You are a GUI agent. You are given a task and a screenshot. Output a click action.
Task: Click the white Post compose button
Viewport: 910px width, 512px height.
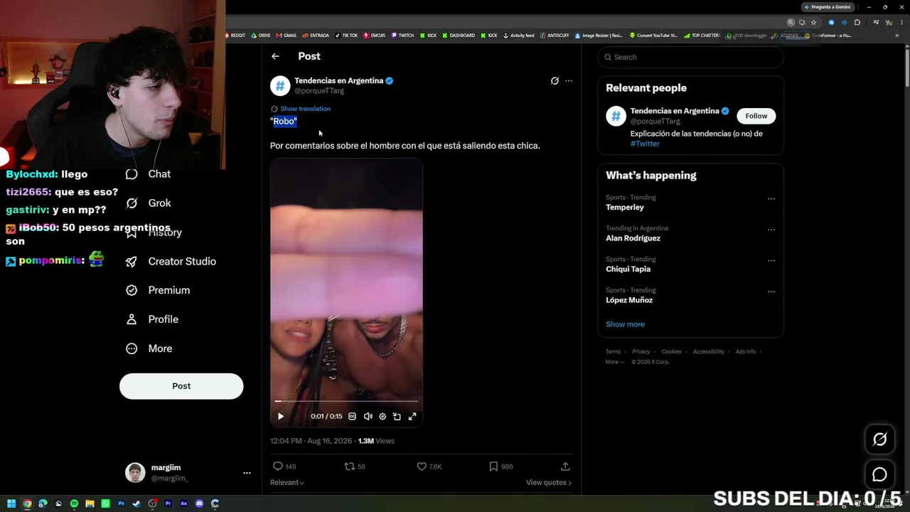click(181, 386)
